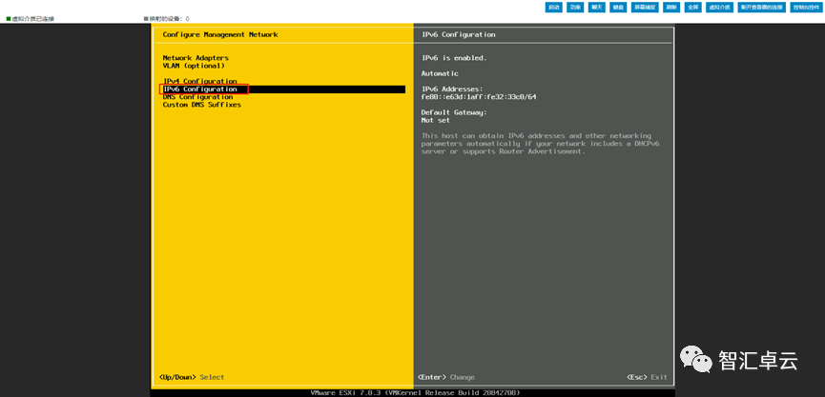Click the 屏幕捕捉 screen capture button
The image size is (825, 397).
coord(645,8)
